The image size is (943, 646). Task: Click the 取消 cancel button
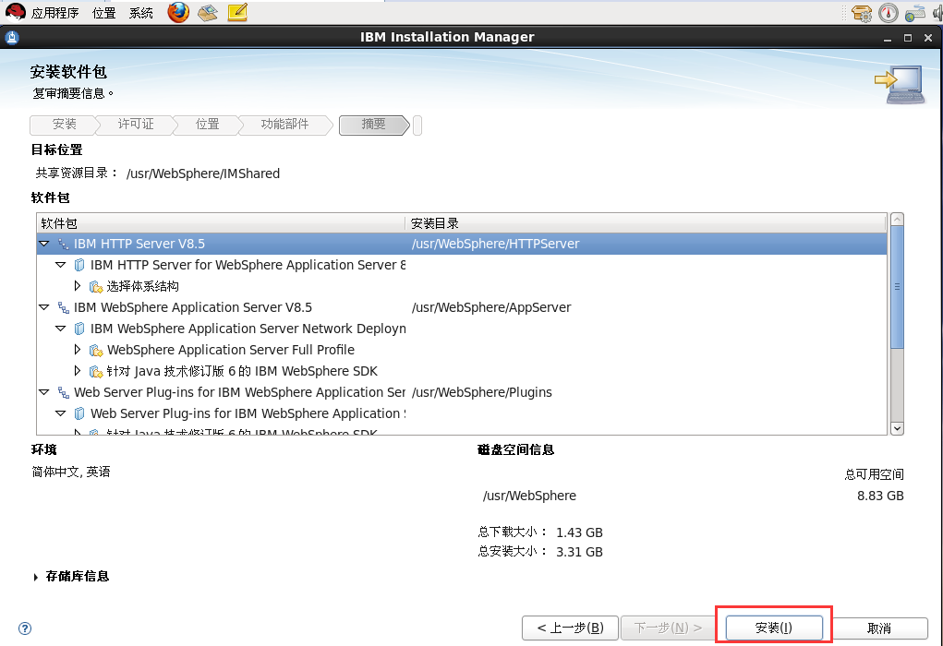[878, 628]
